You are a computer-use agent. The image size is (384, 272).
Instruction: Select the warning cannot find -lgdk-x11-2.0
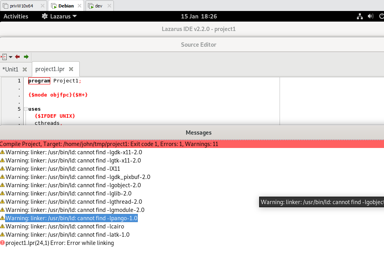pyautogui.click(x=74, y=152)
